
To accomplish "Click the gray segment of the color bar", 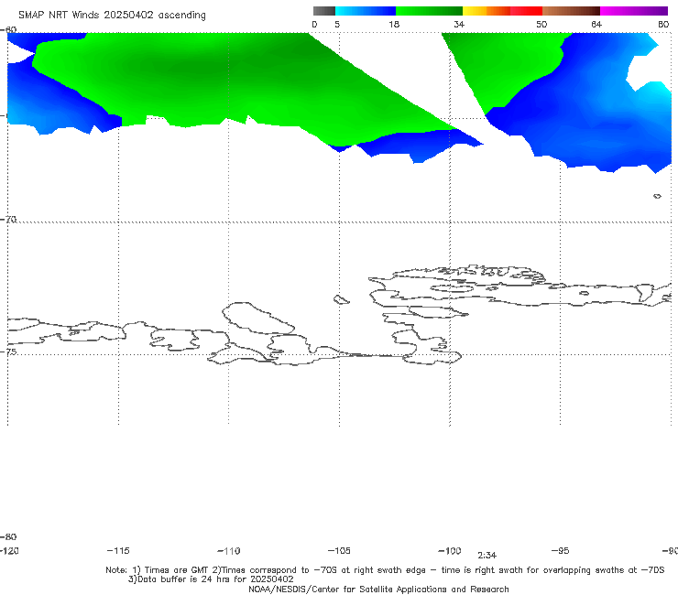I will 323,11.
